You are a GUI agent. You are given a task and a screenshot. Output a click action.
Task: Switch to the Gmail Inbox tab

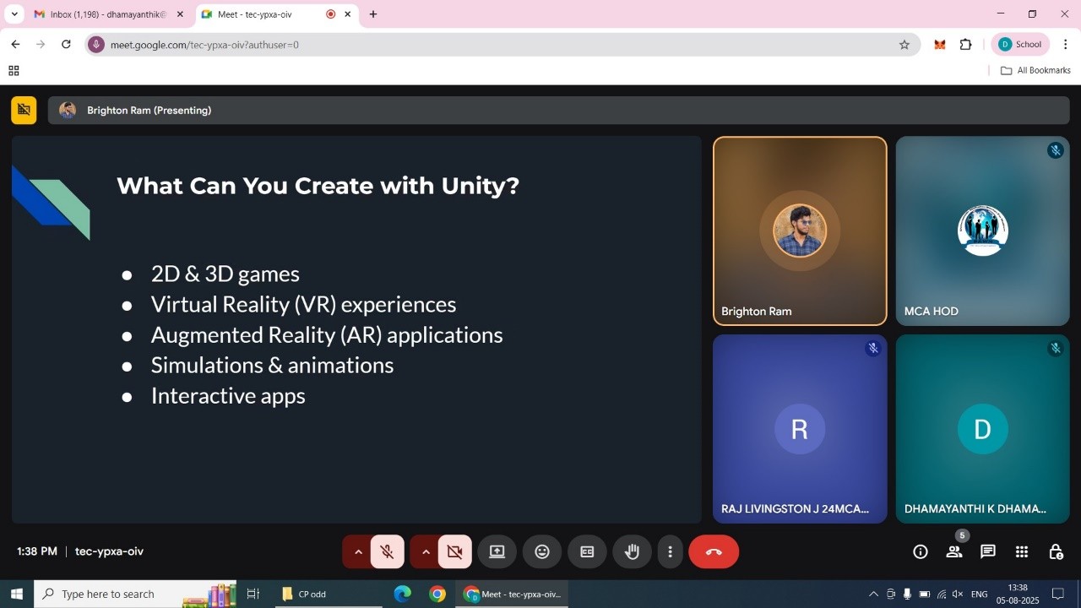[x=106, y=14]
